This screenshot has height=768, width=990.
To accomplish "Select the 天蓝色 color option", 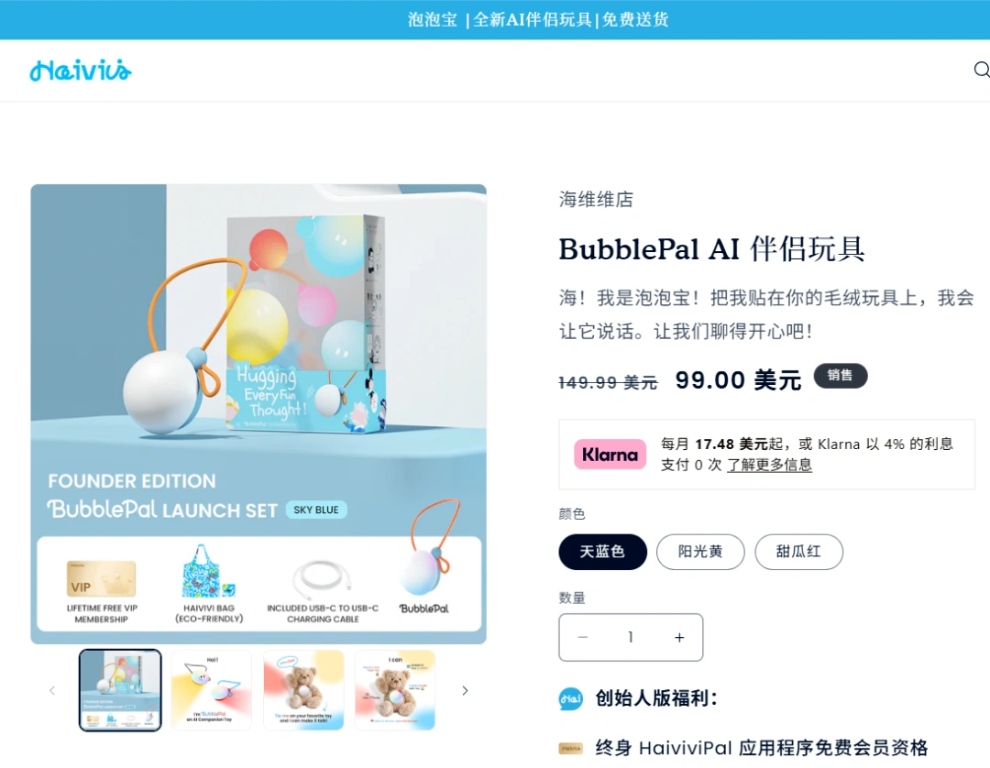I will [x=602, y=552].
